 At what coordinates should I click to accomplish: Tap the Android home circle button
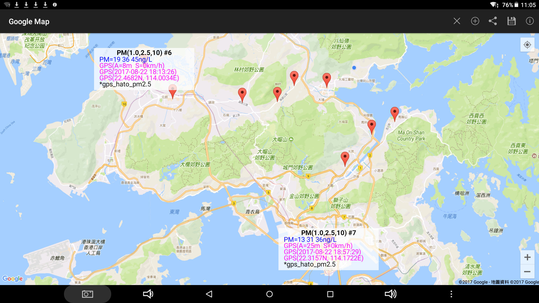pos(269,294)
